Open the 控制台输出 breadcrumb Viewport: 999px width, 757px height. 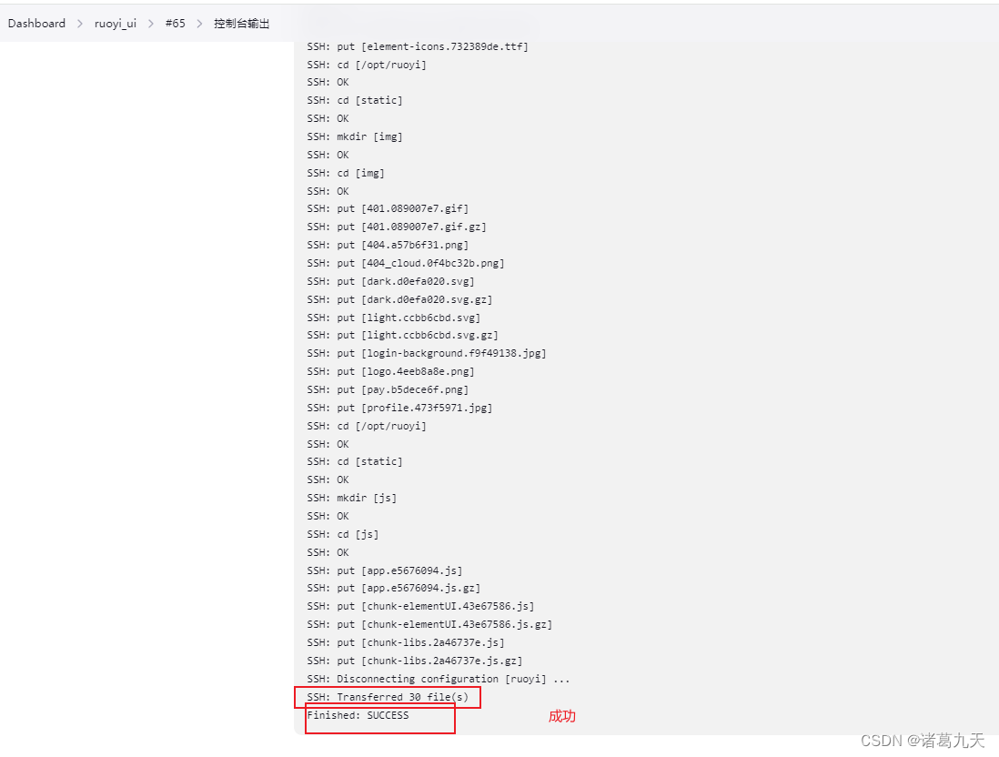(241, 24)
